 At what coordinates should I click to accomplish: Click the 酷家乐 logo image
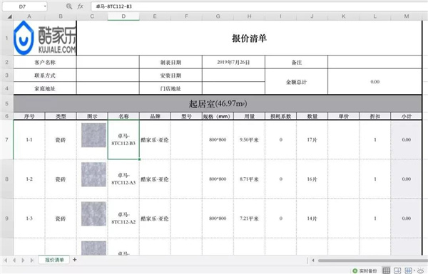coord(45,38)
